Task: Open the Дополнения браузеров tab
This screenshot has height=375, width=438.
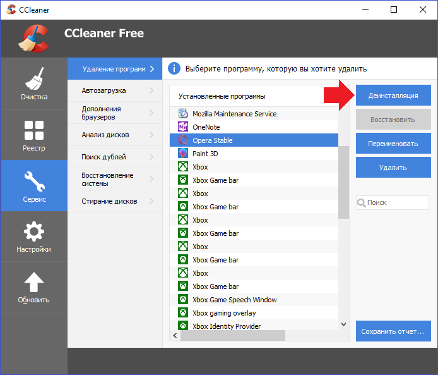Action: point(115,113)
